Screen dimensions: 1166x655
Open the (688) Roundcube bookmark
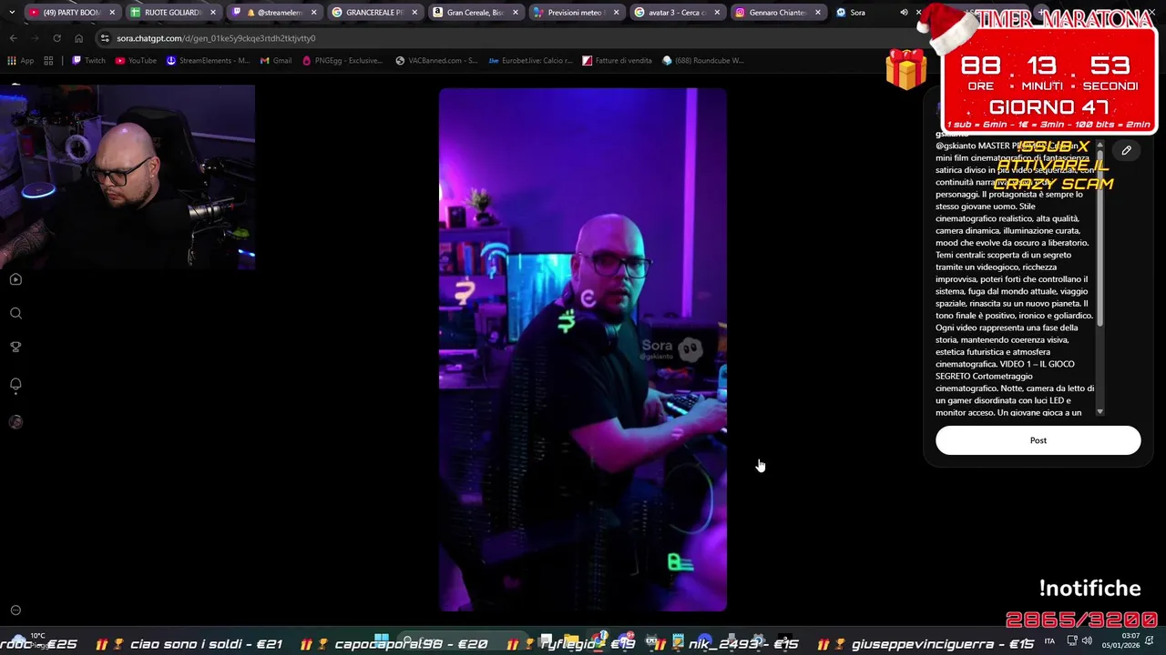click(702, 61)
